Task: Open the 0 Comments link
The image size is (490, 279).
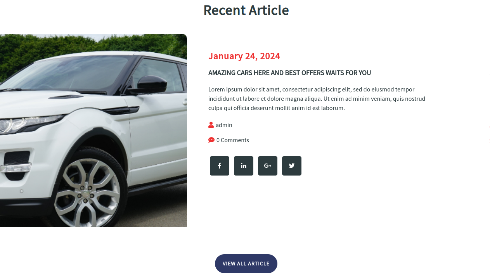Action: click(233, 140)
